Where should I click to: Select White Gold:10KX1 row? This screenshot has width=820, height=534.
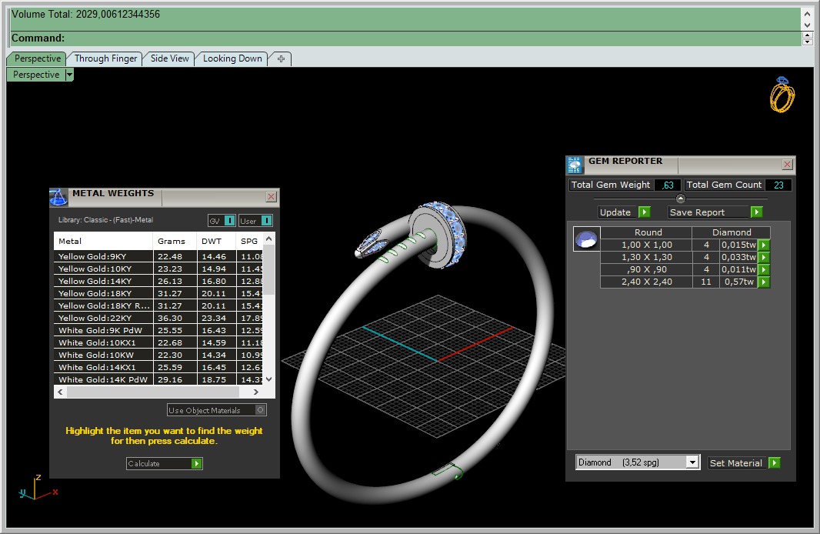[x=158, y=342]
